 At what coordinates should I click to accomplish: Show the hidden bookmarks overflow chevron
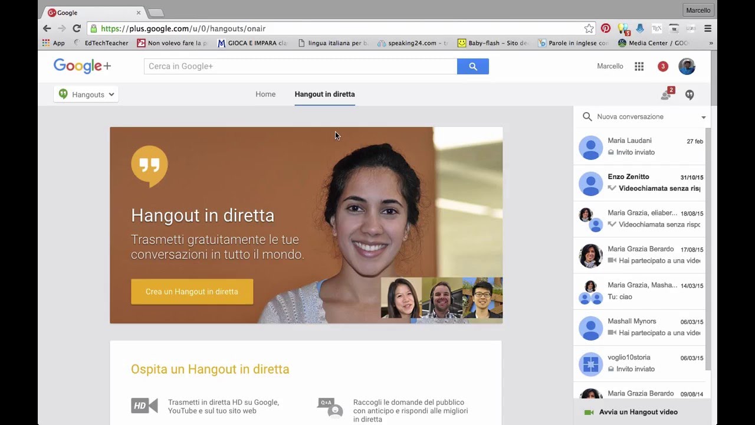(711, 43)
